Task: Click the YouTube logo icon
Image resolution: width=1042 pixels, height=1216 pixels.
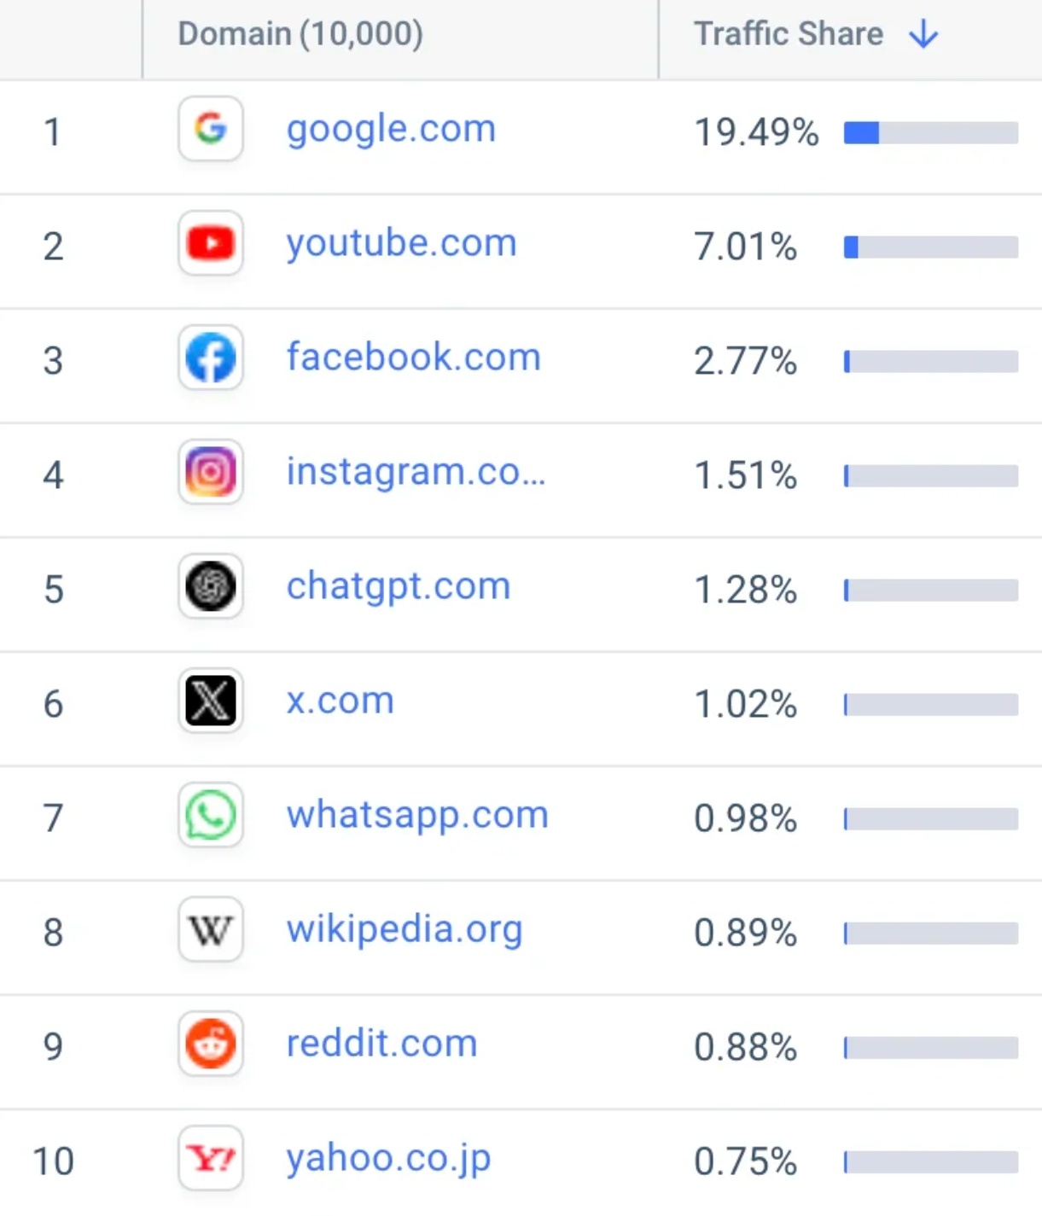Action: (x=211, y=243)
